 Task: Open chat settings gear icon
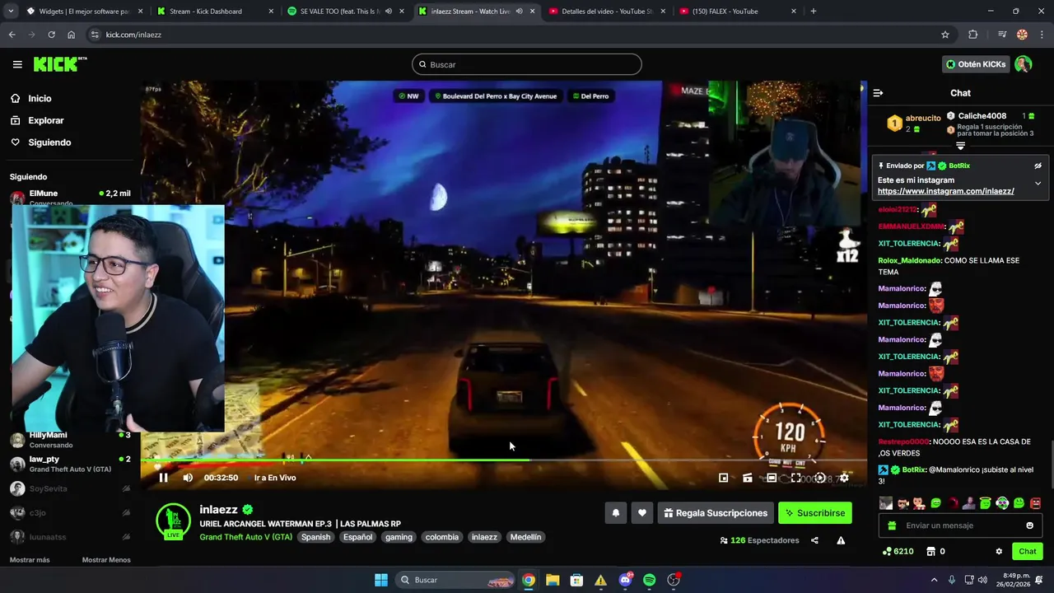[x=999, y=551]
